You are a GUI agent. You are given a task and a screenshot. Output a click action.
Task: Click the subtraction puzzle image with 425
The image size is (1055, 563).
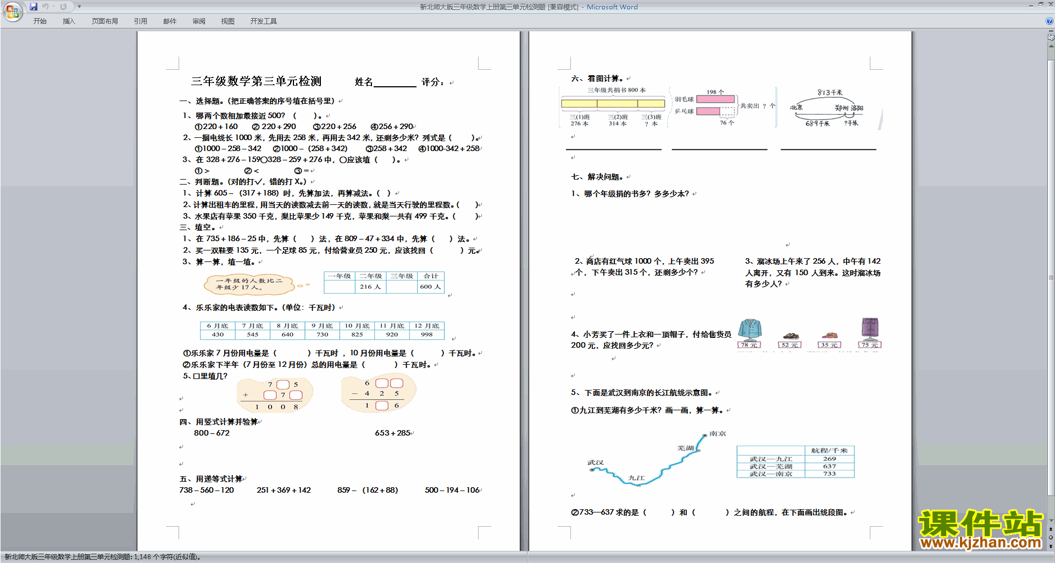point(379,393)
